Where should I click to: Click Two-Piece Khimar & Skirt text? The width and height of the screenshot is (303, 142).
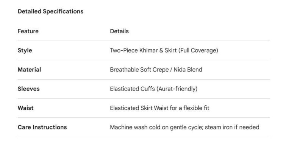click(144, 50)
